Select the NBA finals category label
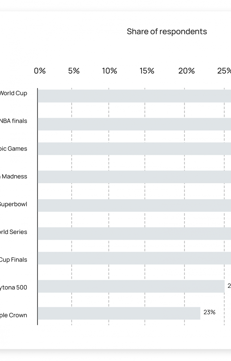Screen dimensions: 231x361 pyautogui.click(x=13, y=121)
